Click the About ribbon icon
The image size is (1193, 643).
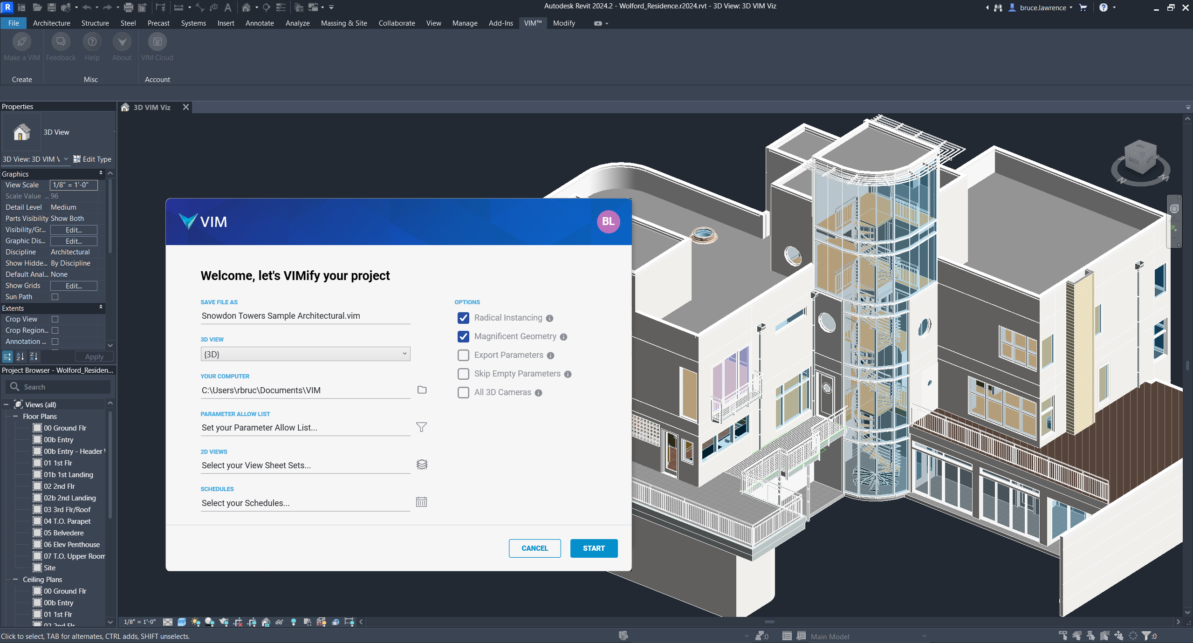click(x=122, y=42)
